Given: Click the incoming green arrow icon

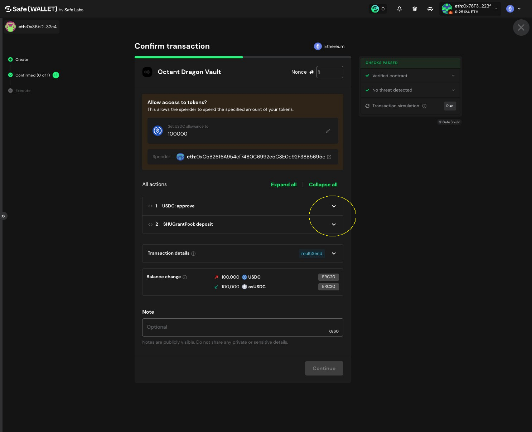Looking at the screenshot, I should (x=216, y=287).
